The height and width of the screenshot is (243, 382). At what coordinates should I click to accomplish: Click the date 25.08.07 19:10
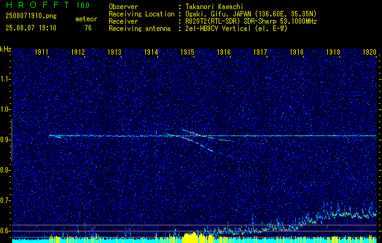tap(31, 28)
